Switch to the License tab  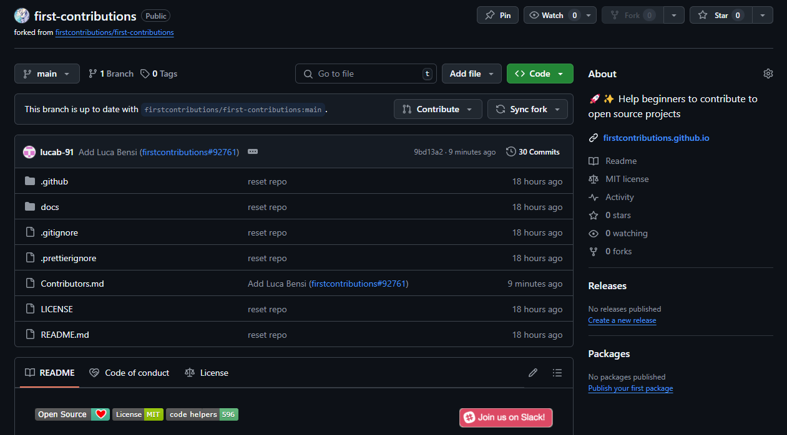click(207, 373)
